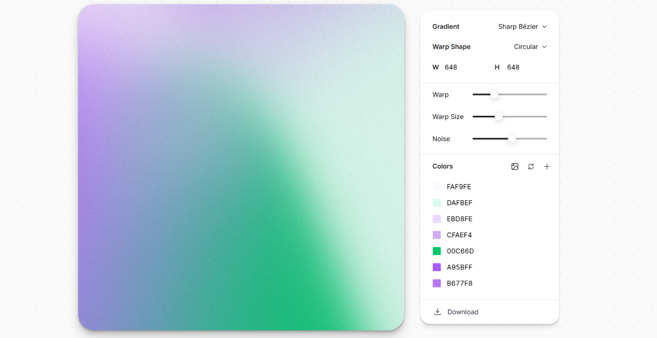The width and height of the screenshot is (657, 338).
Task: Click the 00C66D hex code text
Action: (460, 251)
